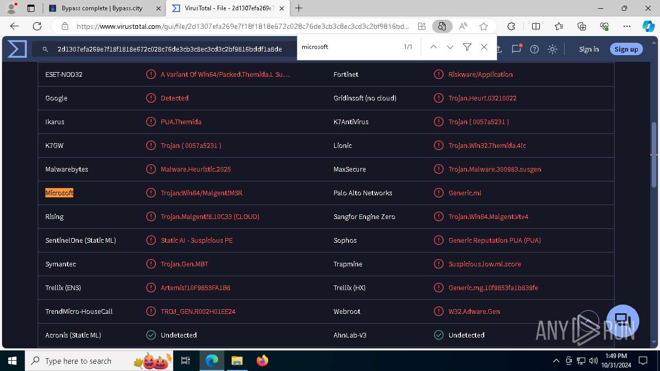This screenshot has height=371, width=660.
Task: Reload the current page
Action: point(37,26)
